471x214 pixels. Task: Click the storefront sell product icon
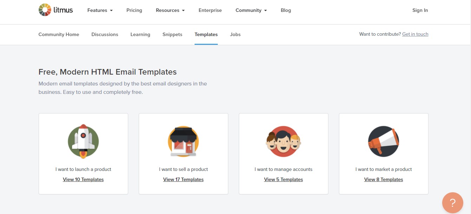pyautogui.click(x=183, y=141)
